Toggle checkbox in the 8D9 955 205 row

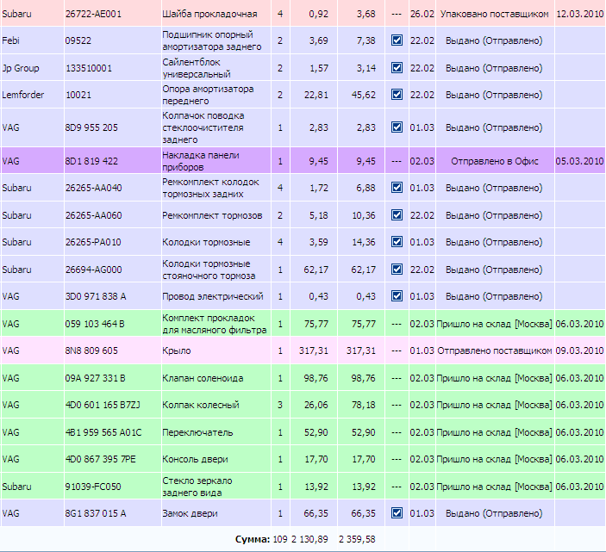397,127
